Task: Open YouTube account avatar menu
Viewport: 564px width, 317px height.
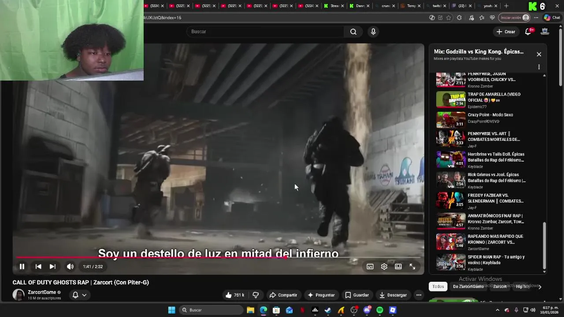Action: pyautogui.click(x=545, y=32)
